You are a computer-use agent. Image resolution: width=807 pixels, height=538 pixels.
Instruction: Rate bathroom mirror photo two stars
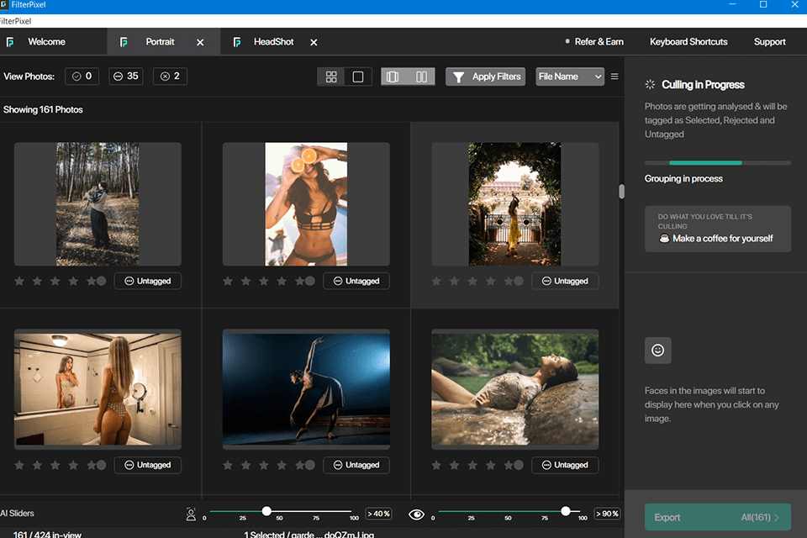click(37, 465)
